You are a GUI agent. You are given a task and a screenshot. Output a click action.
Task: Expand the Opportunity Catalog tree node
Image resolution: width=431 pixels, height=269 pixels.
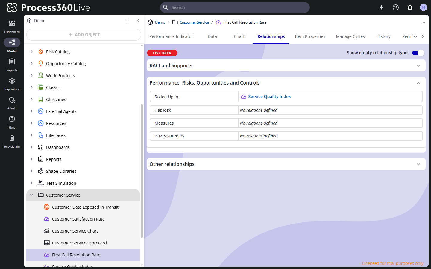[32, 63]
